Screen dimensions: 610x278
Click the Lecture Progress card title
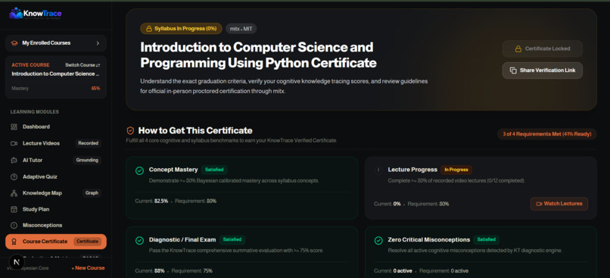412,170
